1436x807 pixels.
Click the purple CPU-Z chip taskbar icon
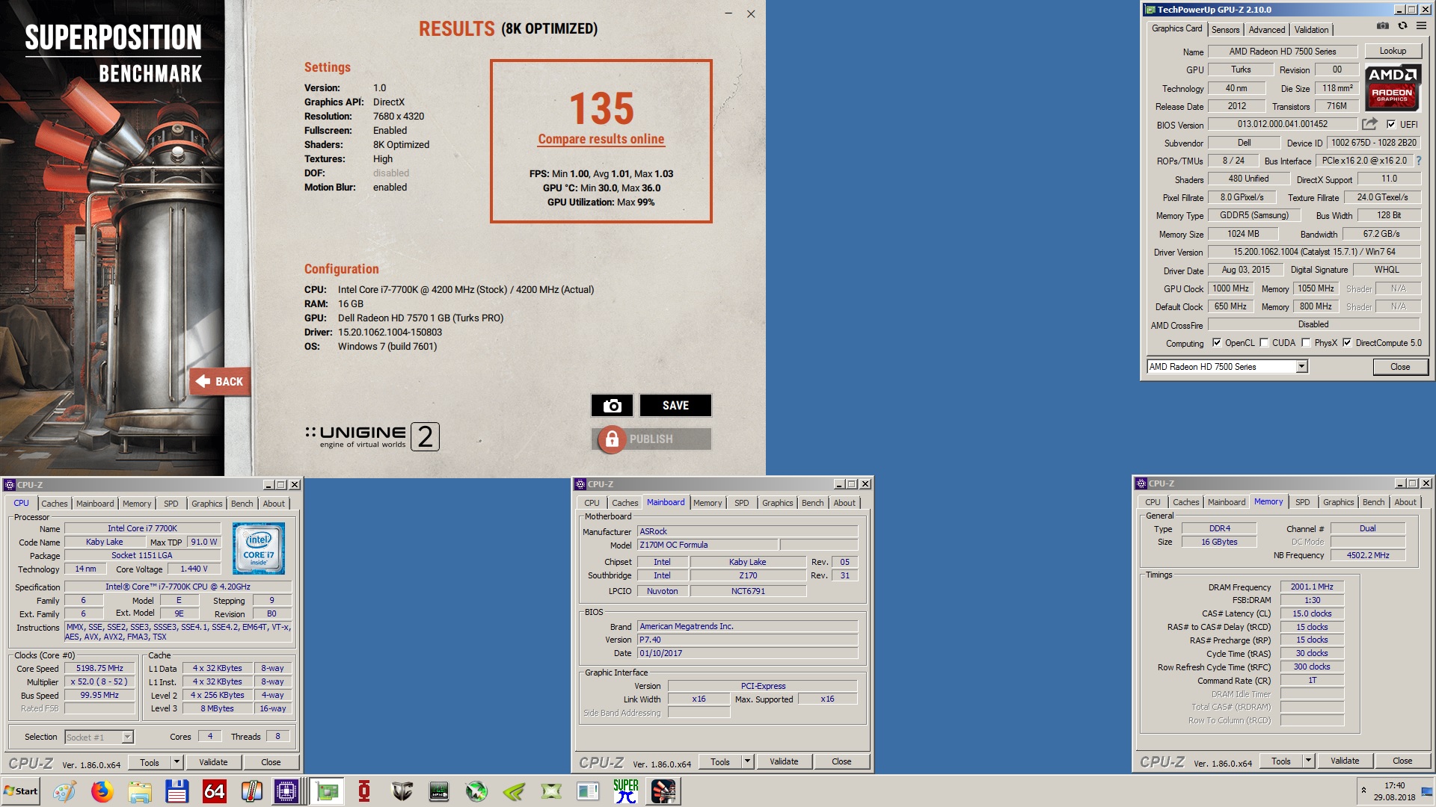tap(286, 791)
